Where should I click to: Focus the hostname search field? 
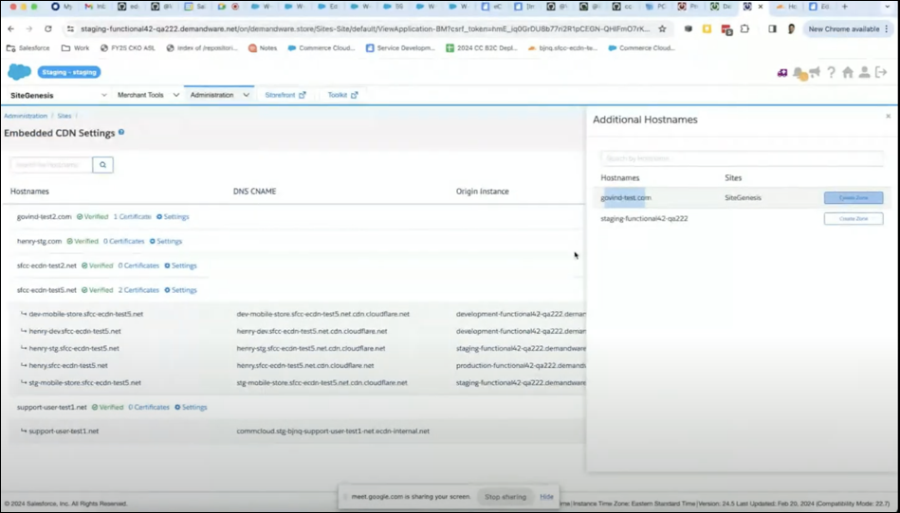coord(51,165)
